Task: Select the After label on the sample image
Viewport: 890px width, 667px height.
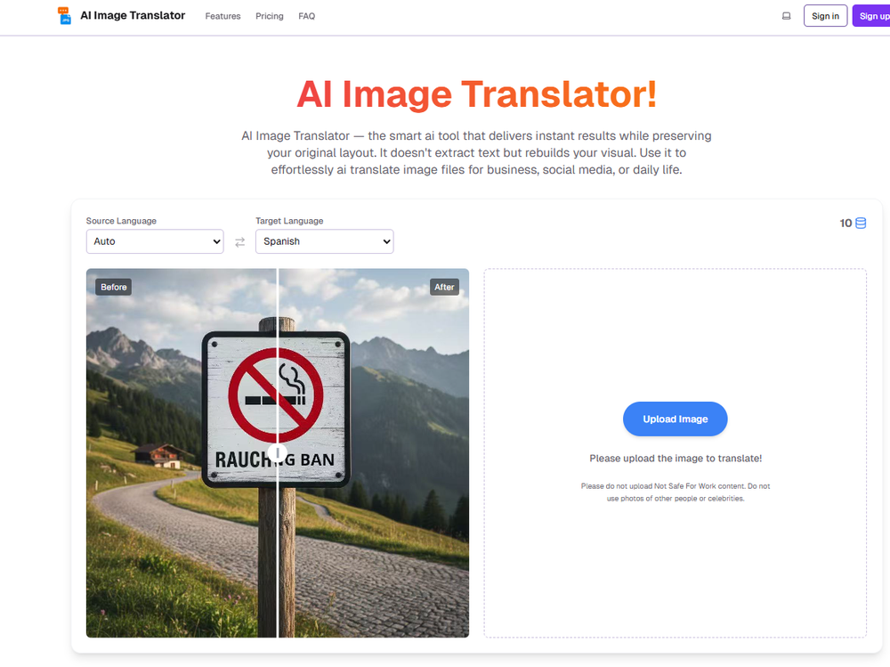Action: pos(444,287)
